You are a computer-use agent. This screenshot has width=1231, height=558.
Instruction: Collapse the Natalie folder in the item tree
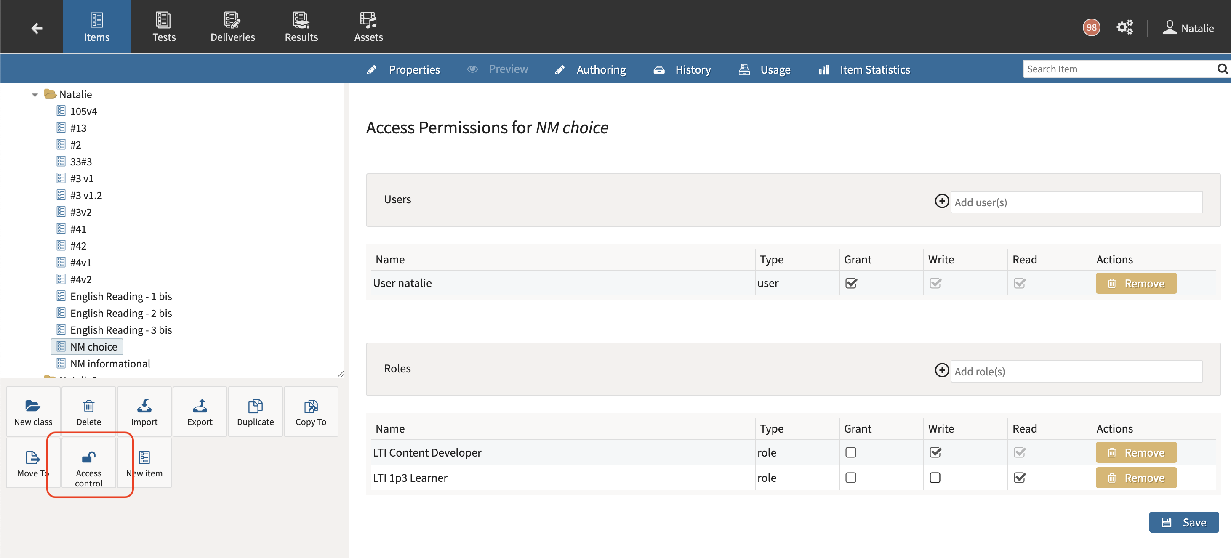pos(35,94)
